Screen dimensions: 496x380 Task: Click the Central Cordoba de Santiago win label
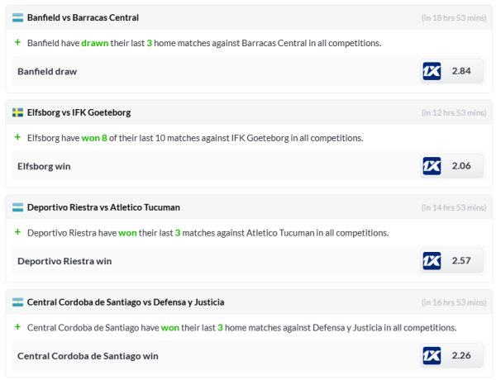pos(88,356)
